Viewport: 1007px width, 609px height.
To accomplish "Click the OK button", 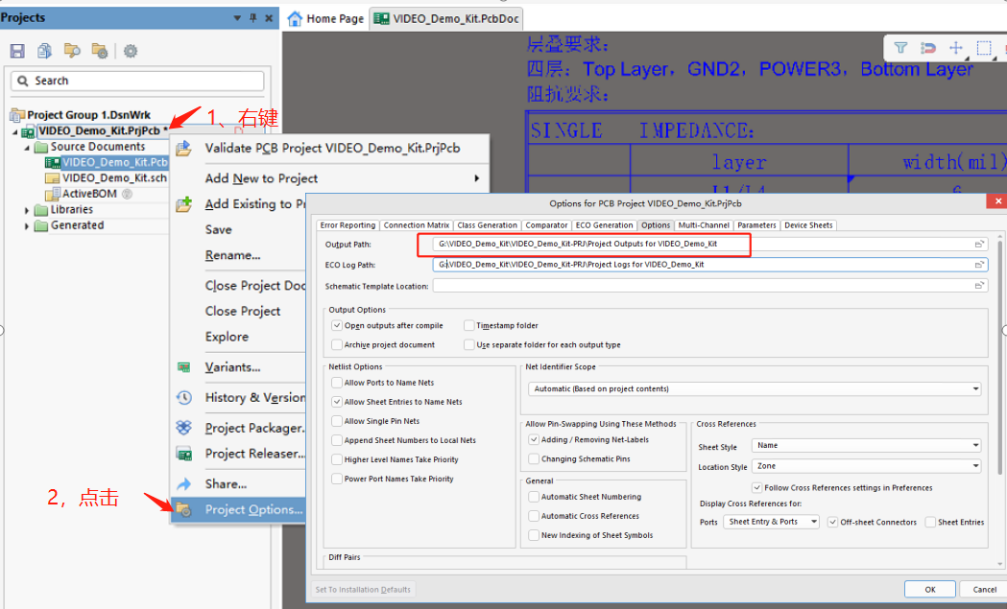I will click(929, 589).
